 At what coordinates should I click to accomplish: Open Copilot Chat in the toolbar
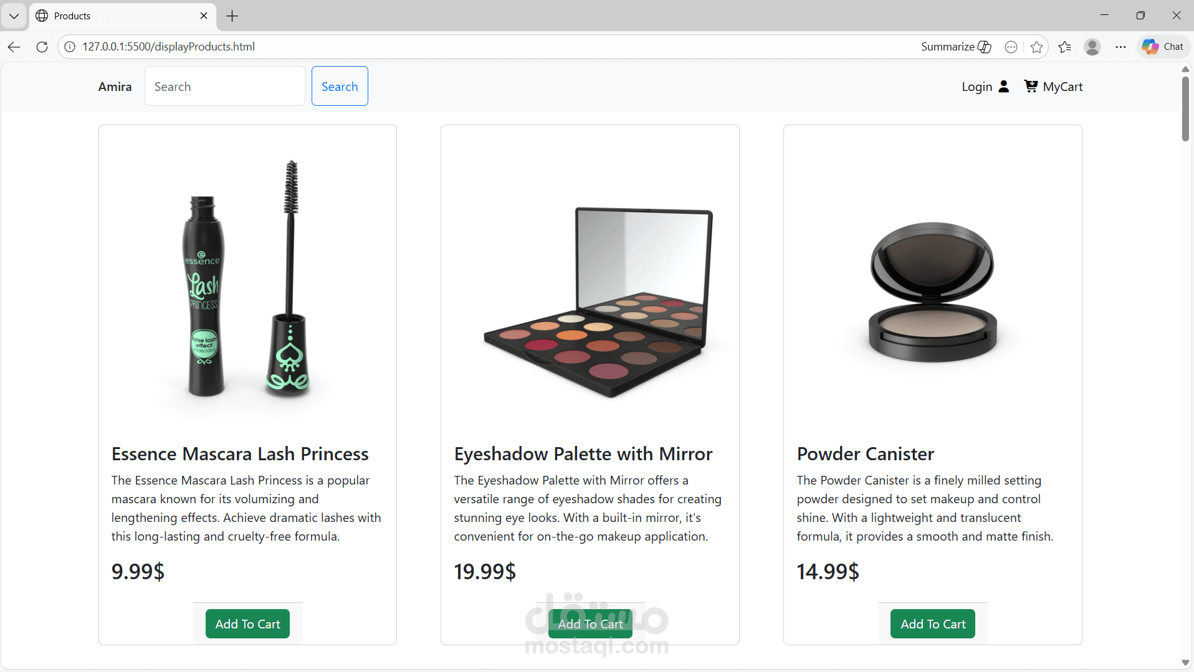[x=1163, y=47]
